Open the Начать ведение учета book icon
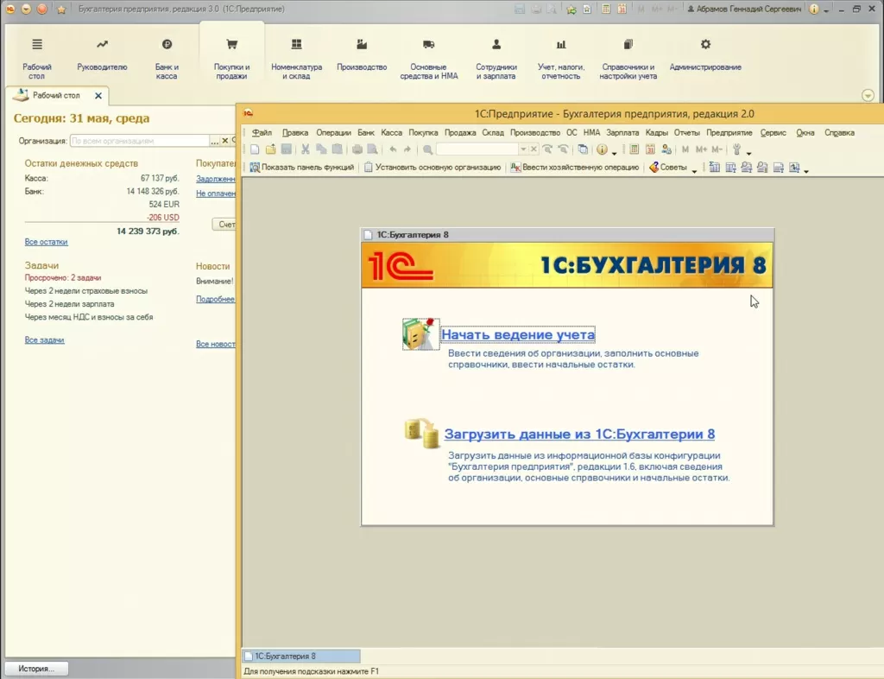The height and width of the screenshot is (679, 884). (x=420, y=333)
